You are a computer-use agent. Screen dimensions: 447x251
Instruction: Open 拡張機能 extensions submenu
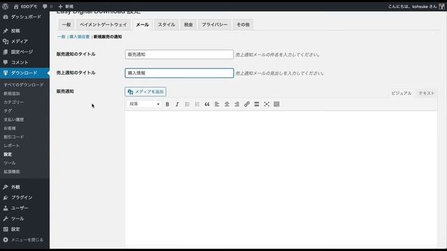pos(12,172)
